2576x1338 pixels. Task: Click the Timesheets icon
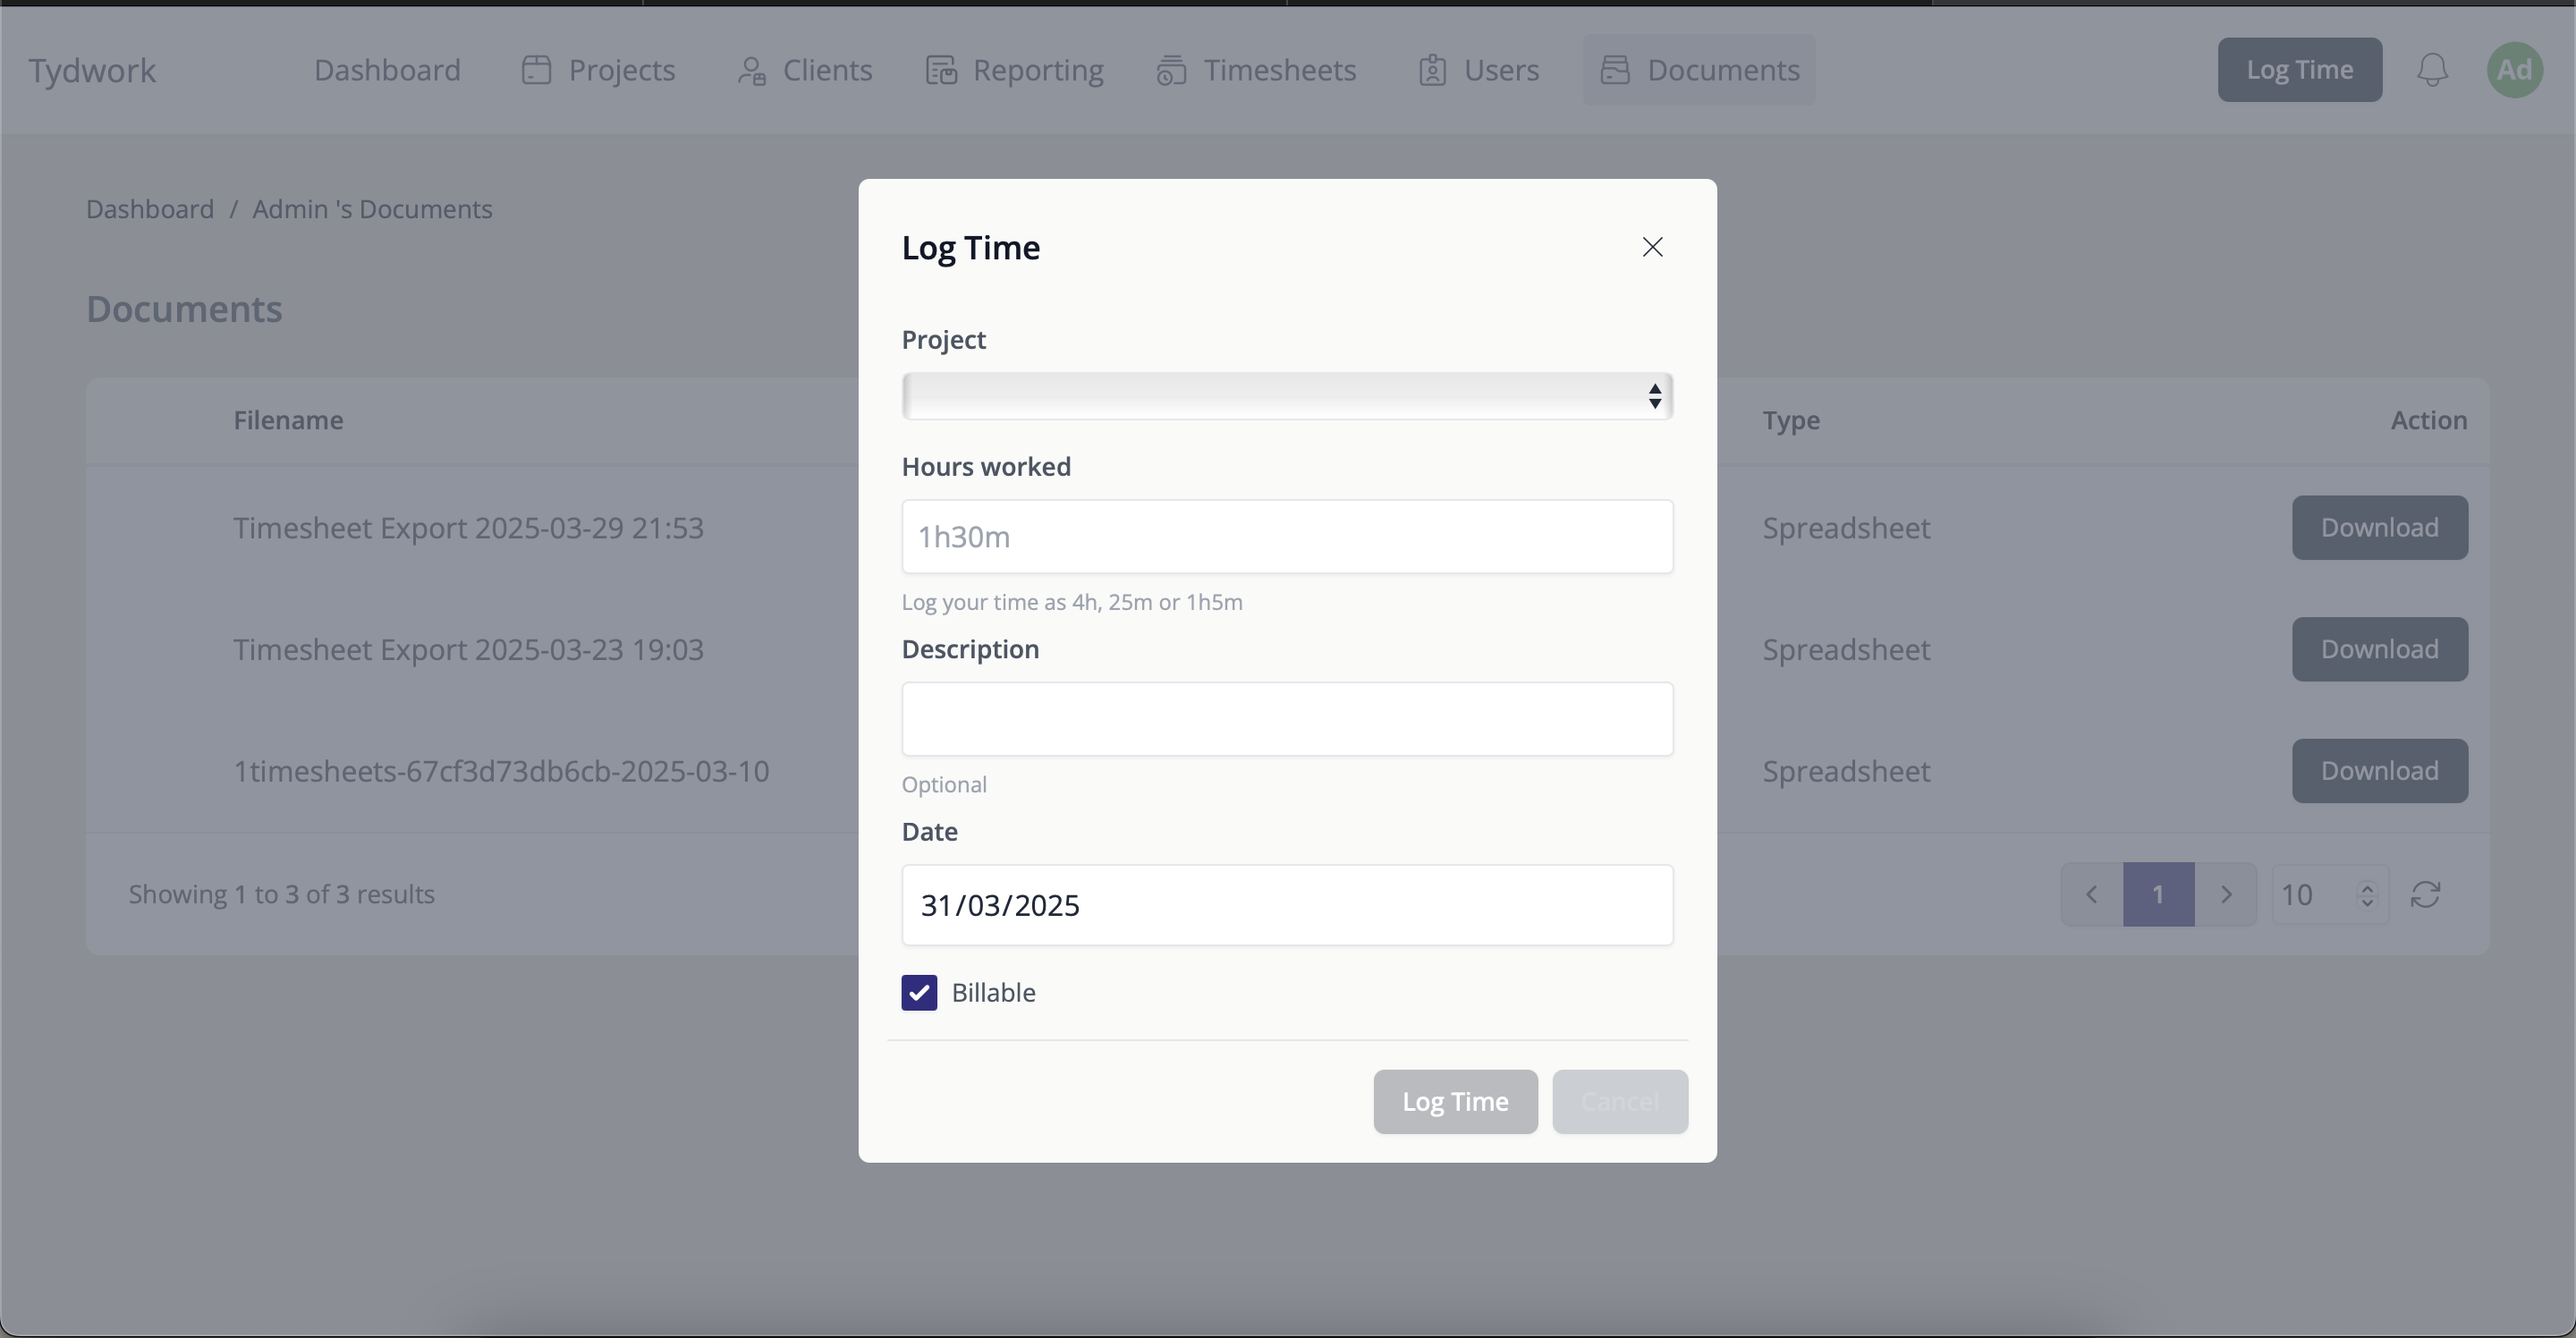1172,70
